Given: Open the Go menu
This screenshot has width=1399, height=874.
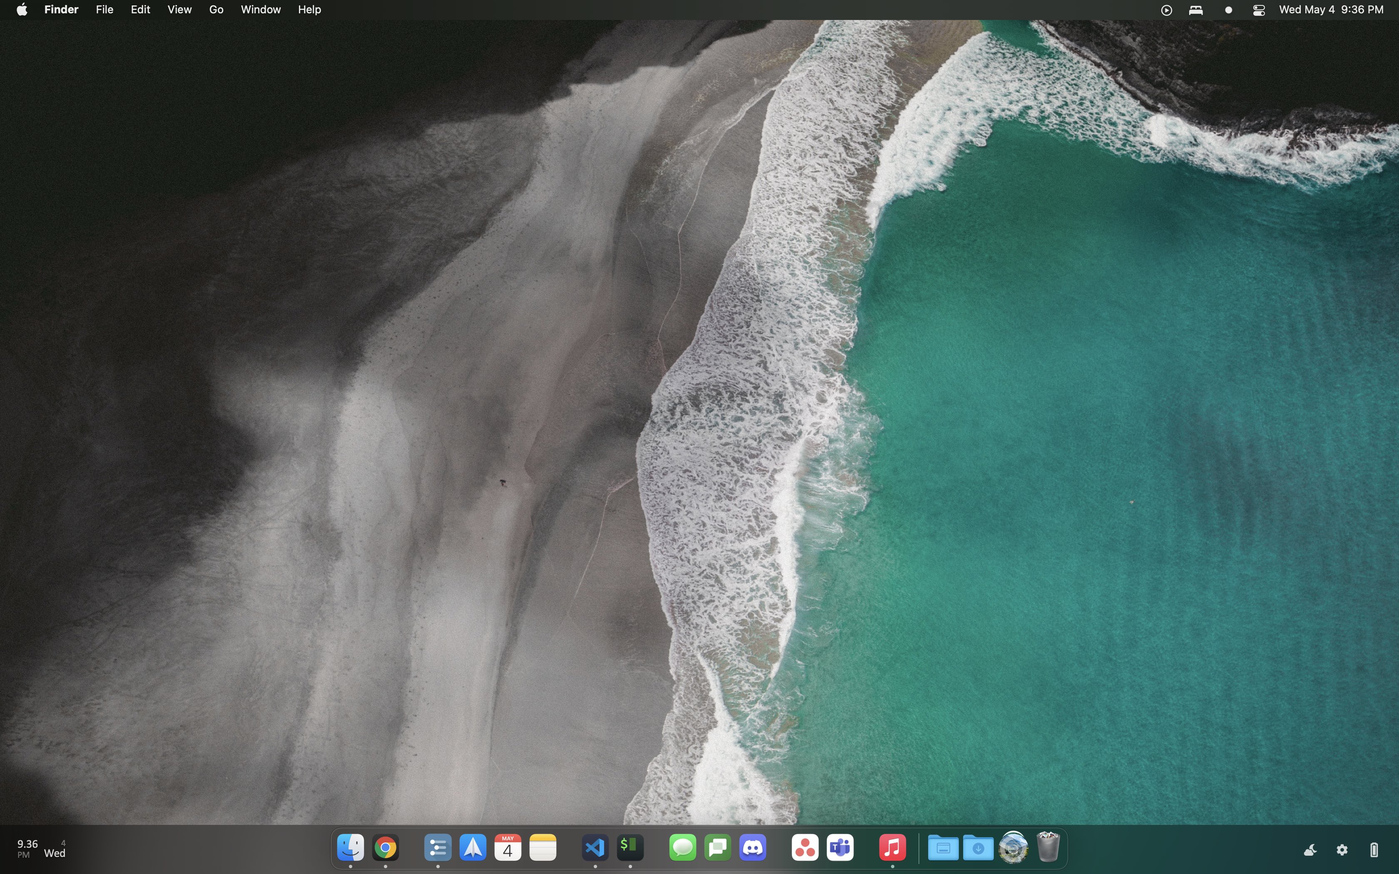Looking at the screenshot, I should tap(216, 10).
